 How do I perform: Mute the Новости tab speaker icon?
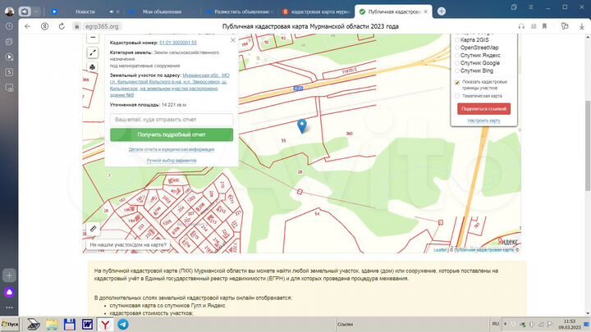111,11
